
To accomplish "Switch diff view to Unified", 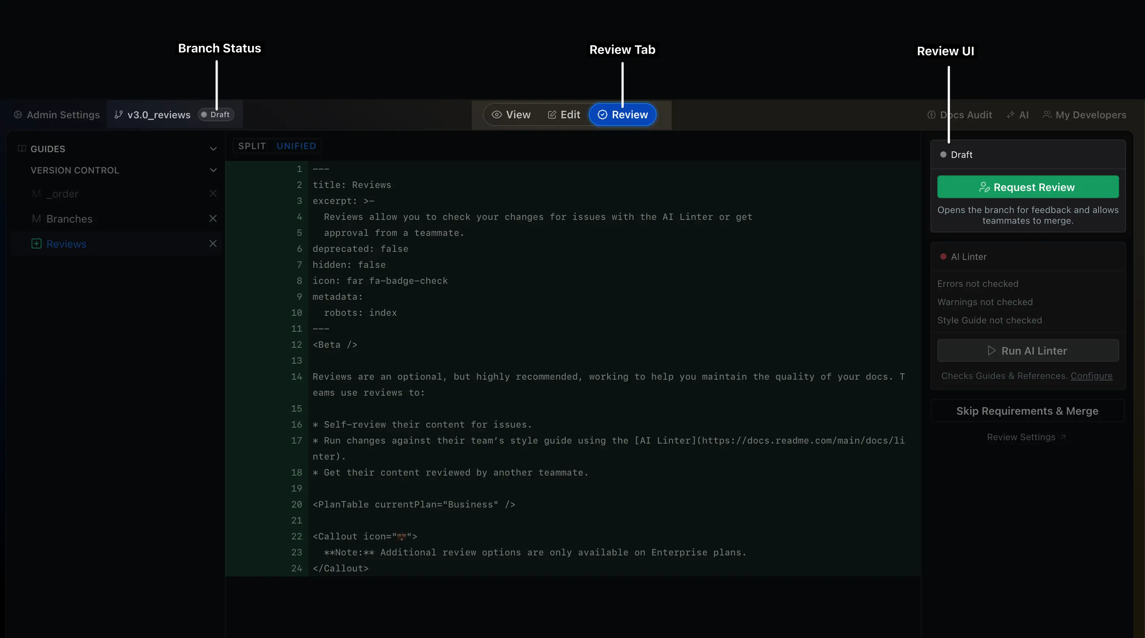I will pyautogui.click(x=296, y=146).
